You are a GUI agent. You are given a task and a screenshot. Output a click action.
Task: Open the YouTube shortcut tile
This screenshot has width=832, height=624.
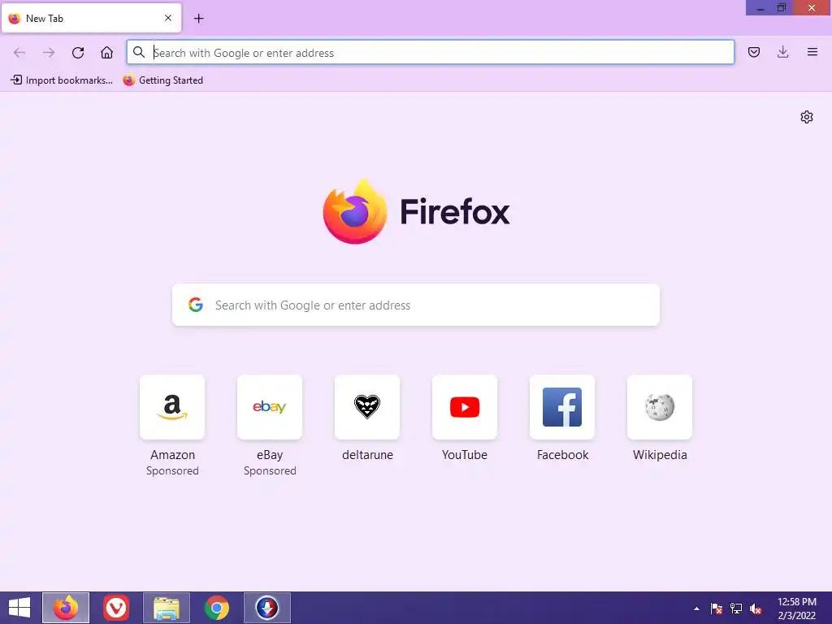[465, 407]
